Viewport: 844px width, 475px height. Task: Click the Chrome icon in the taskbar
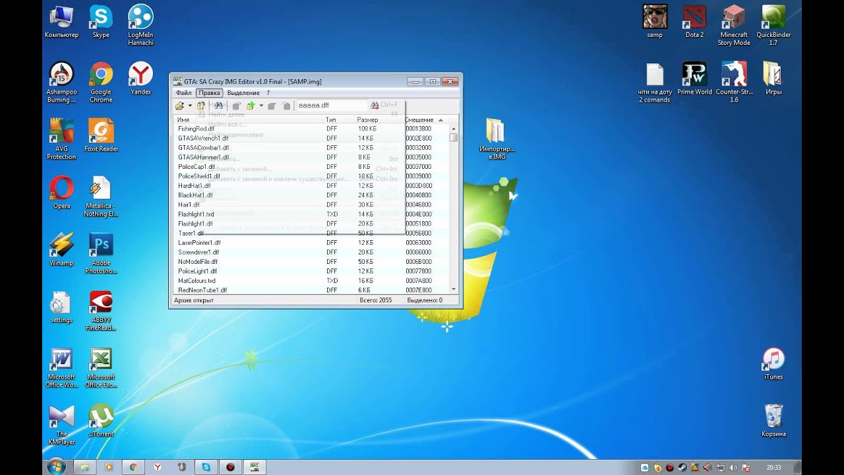pos(133,467)
